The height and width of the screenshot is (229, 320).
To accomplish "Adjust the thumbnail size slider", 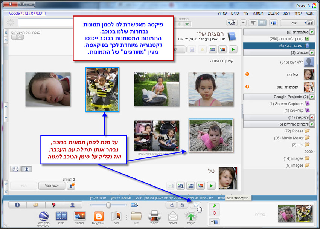I will (x=108, y=205).
